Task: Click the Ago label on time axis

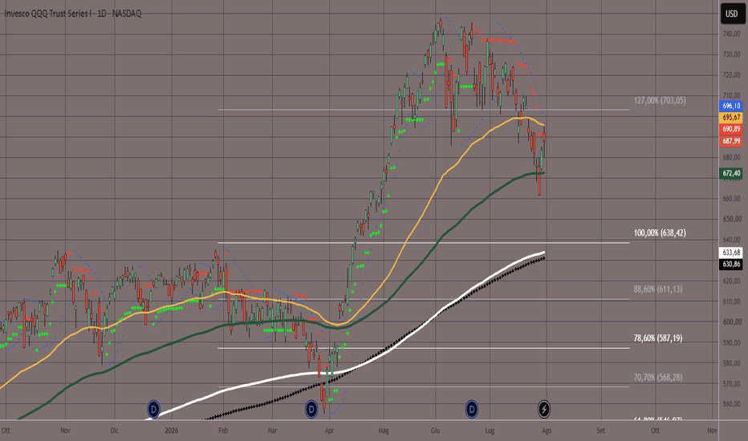Action: click(547, 431)
